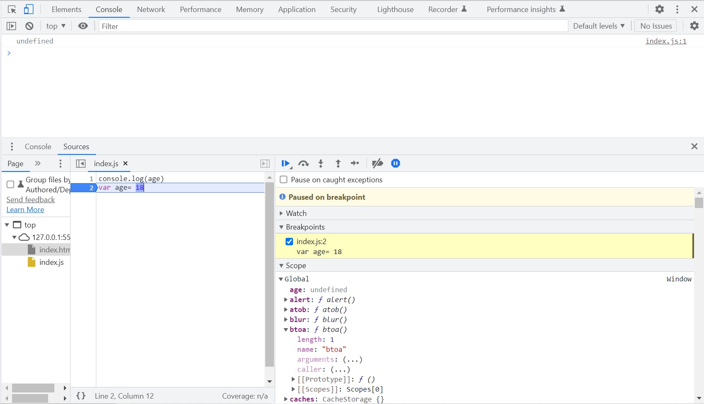Image resolution: width=704 pixels, height=404 pixels.
Task: Collapse the btoa function entry
Action: (x=286, y=329)
